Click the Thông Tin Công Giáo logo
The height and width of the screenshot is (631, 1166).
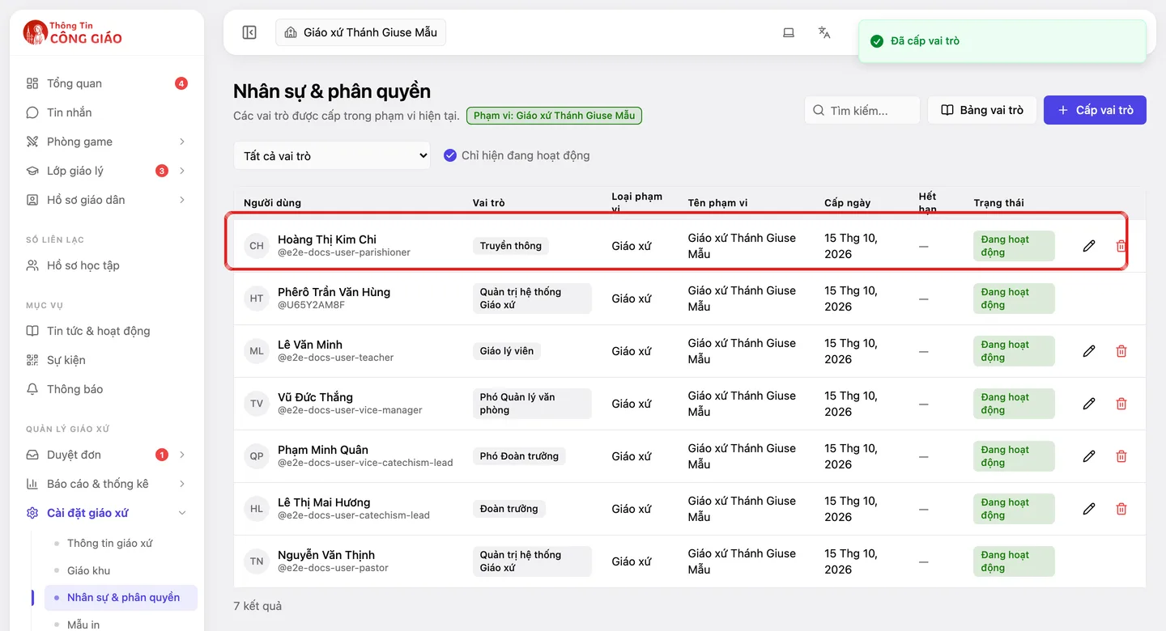point(73,32)
